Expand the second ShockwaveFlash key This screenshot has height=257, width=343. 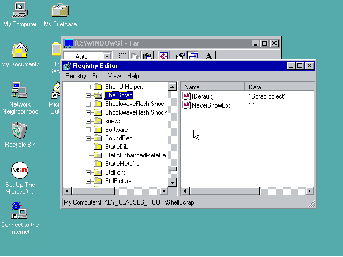[88, 112]
